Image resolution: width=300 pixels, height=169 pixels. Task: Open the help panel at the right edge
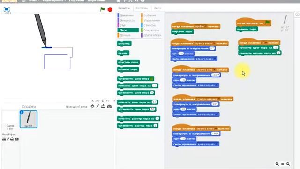click(x=298, y=15)
